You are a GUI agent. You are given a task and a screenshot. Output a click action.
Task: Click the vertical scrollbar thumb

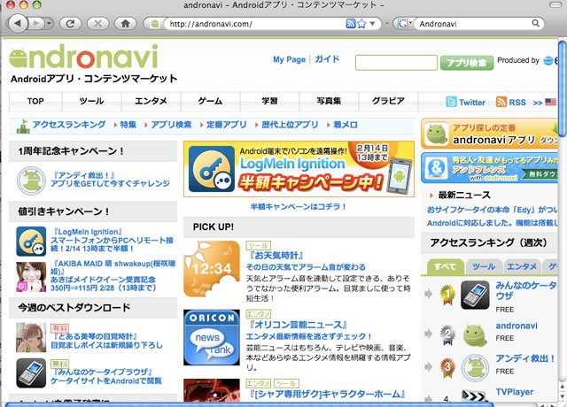(563, 88)
